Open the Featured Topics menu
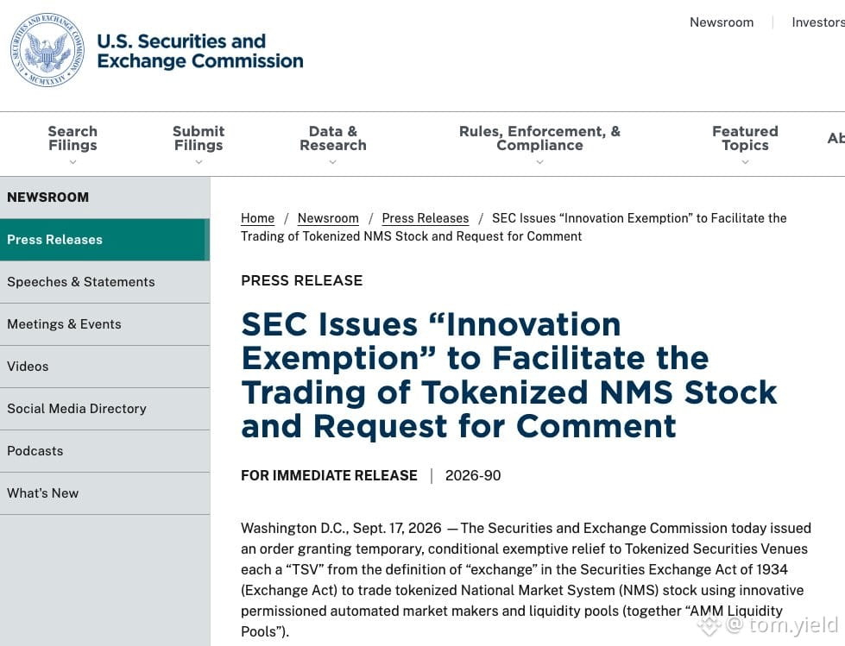This screenshot has height=646, width=845. tap(745, 138)
